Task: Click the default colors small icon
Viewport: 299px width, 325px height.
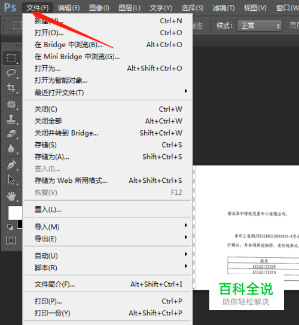Action: (10, 227)
